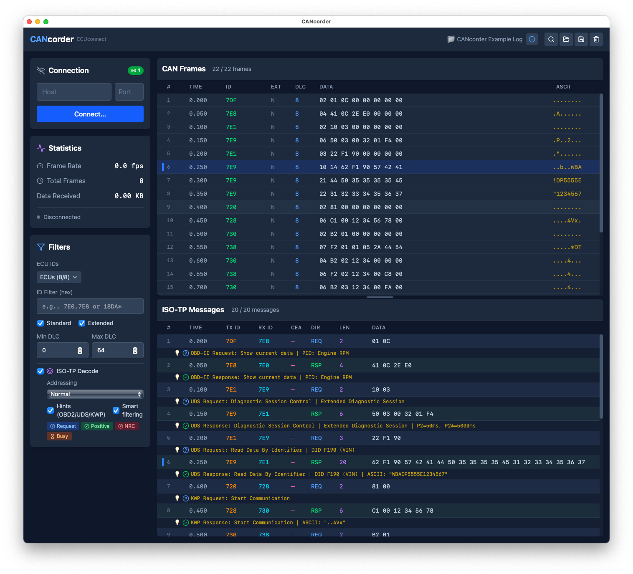The image size is (633, 574).
Task: Toggle the ISO-TP Decode checkbox
Action: click(x=41, y=371)
